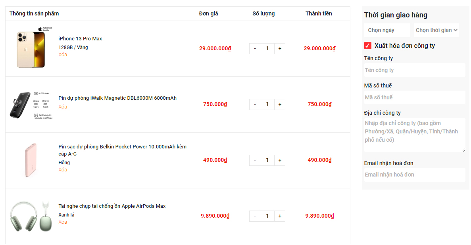Click the gold iPhone 13 Pro Max thumbnail
The width and height of the screenshot is (471, 245).
(31, 49)
